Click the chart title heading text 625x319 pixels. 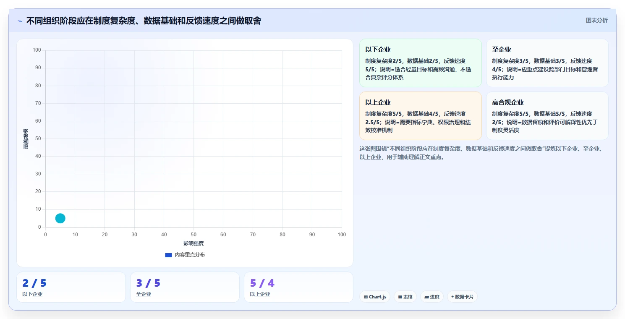[x=144, y=21]
